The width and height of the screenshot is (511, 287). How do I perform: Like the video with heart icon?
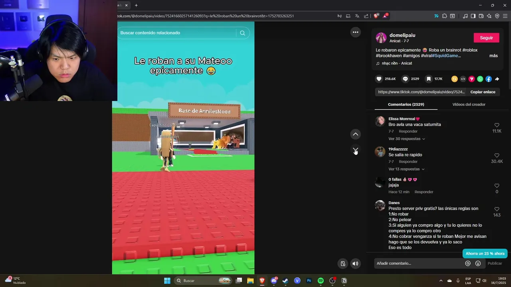click(379, 79)
